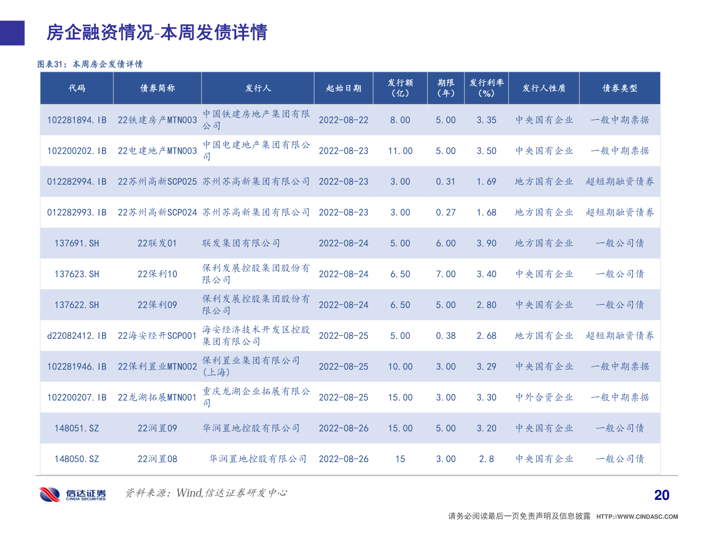Click the 代码 column header
Image resolution: width=713 pixels, height=535 pixels.
[x=77, y=88]
